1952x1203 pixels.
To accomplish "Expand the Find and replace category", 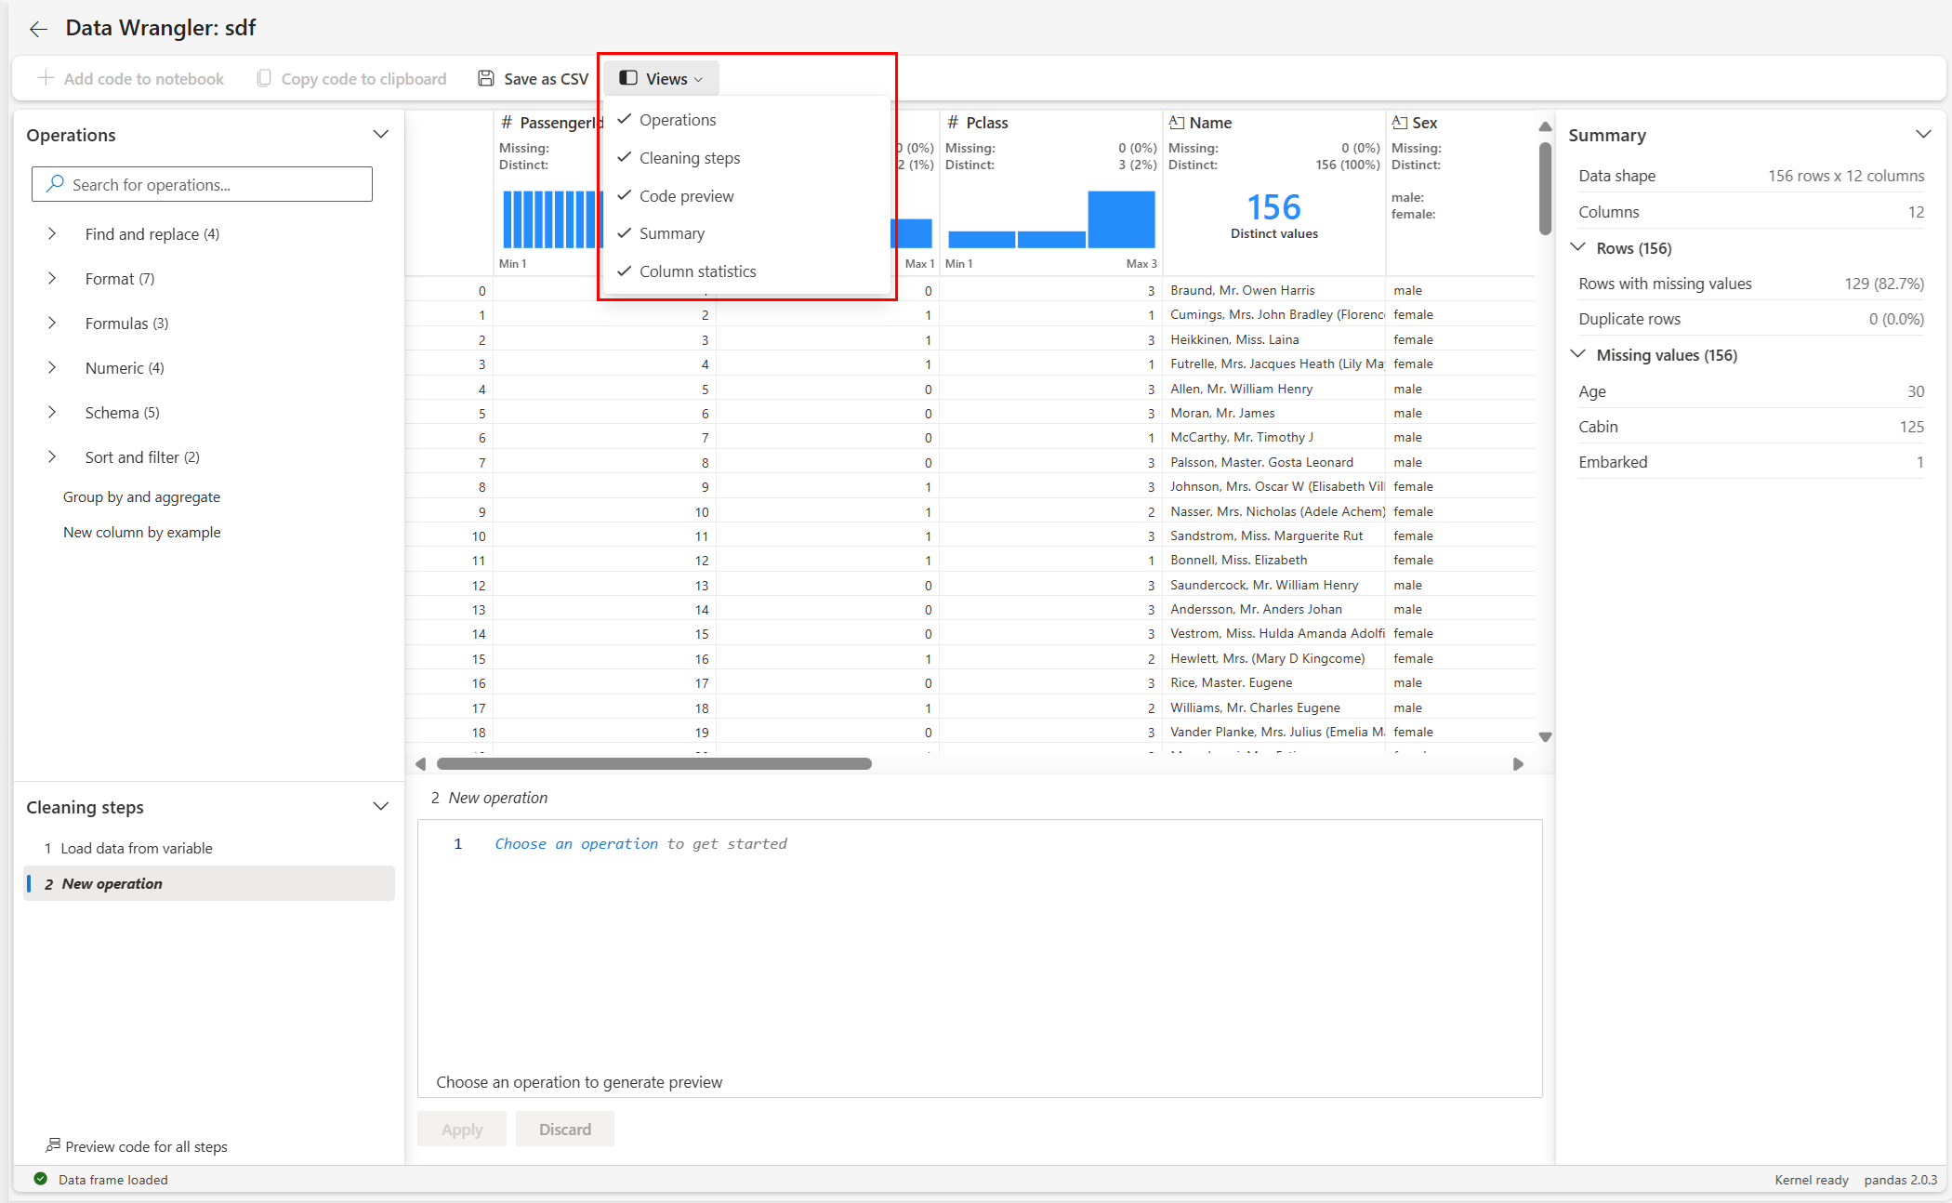I will 52,234.
